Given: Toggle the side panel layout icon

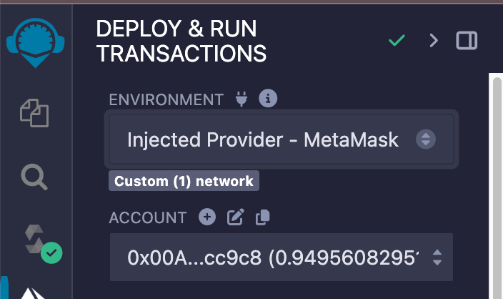Looking at the screenshot, I should [x=467, y=41].
